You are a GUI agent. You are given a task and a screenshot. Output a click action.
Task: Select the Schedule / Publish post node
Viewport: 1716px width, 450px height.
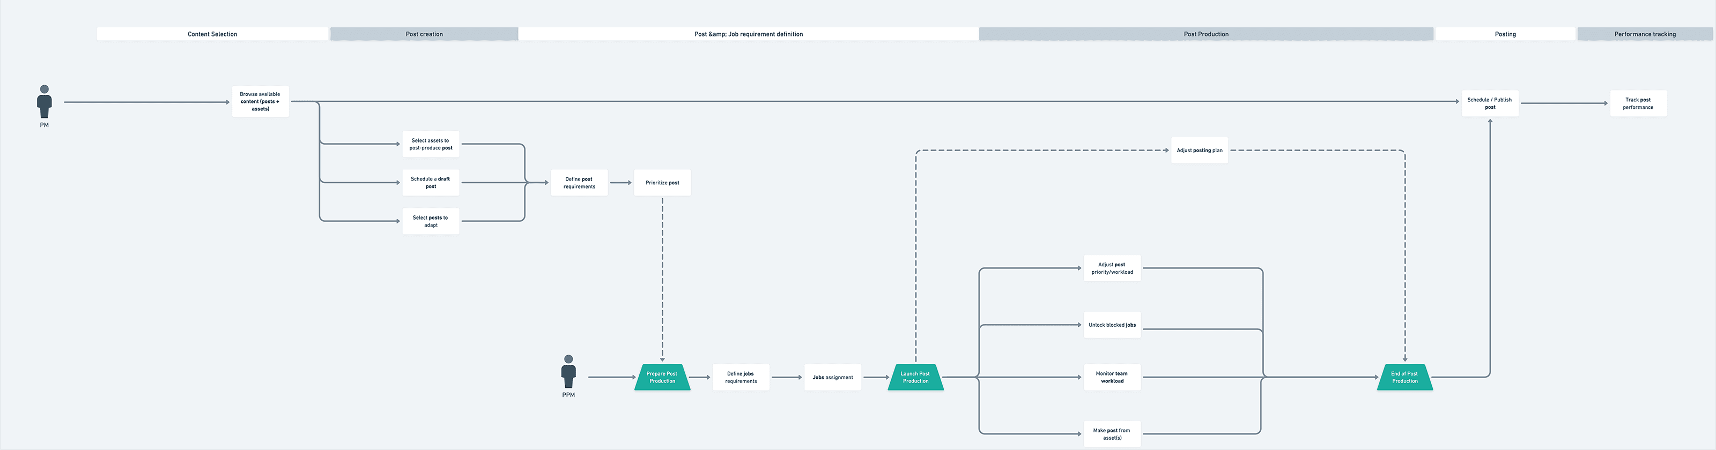1490,103
